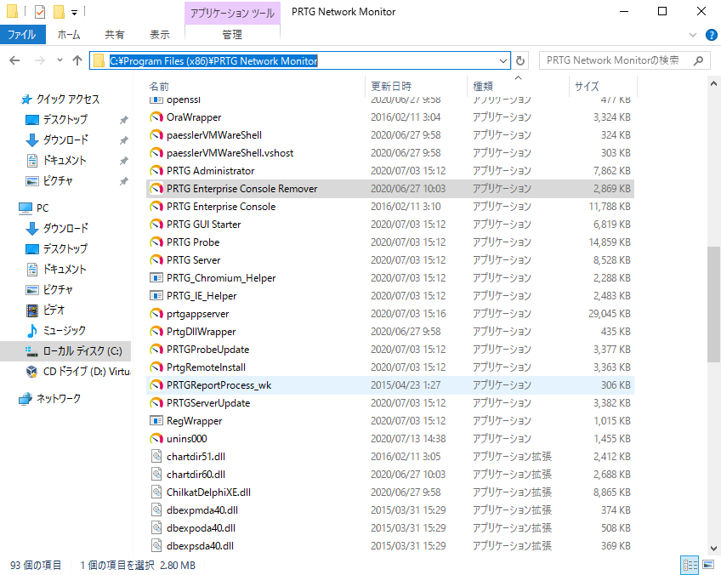Unpin デスクトップ from Quick Access

(123, 120)
